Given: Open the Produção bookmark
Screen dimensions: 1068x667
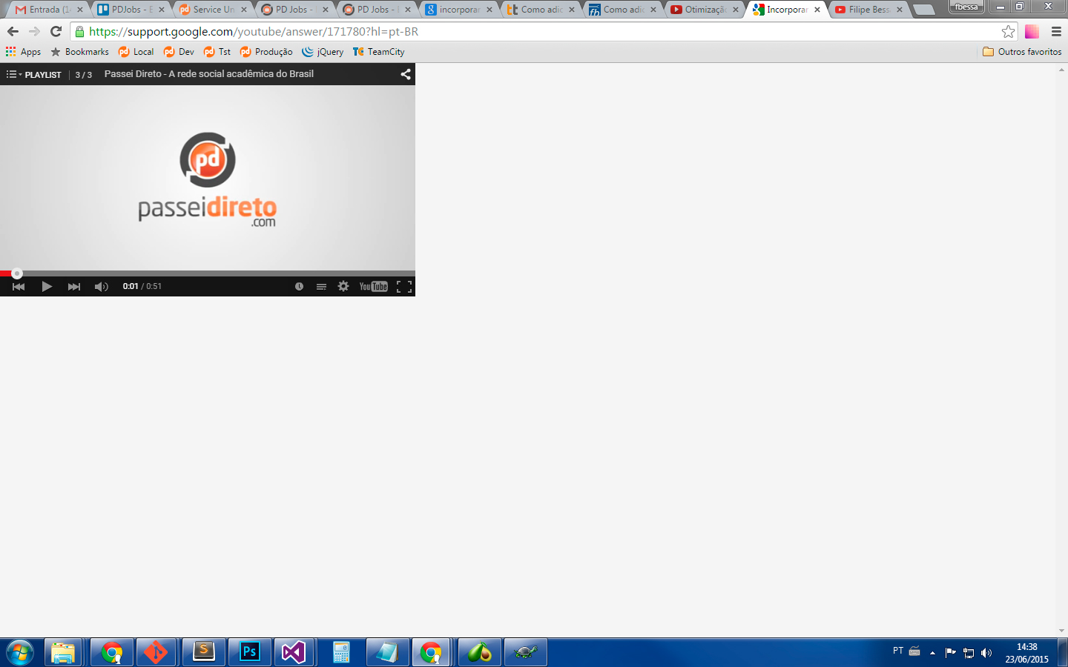Looking at the screenshot, I should (266, 52).
